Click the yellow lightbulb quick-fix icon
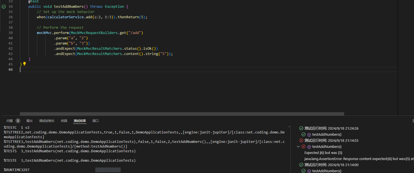This screenshot has width=414, height=173. [24, 64]
